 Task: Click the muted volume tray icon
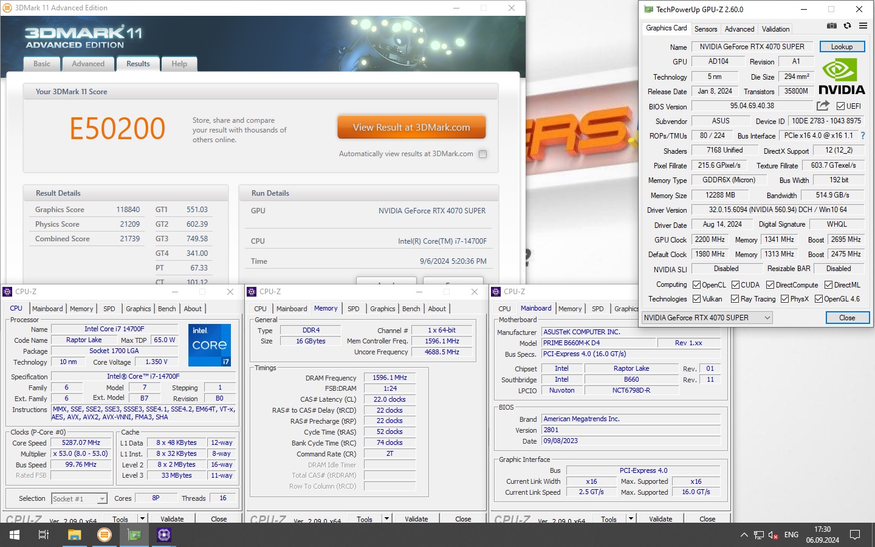tap(774, 535)
